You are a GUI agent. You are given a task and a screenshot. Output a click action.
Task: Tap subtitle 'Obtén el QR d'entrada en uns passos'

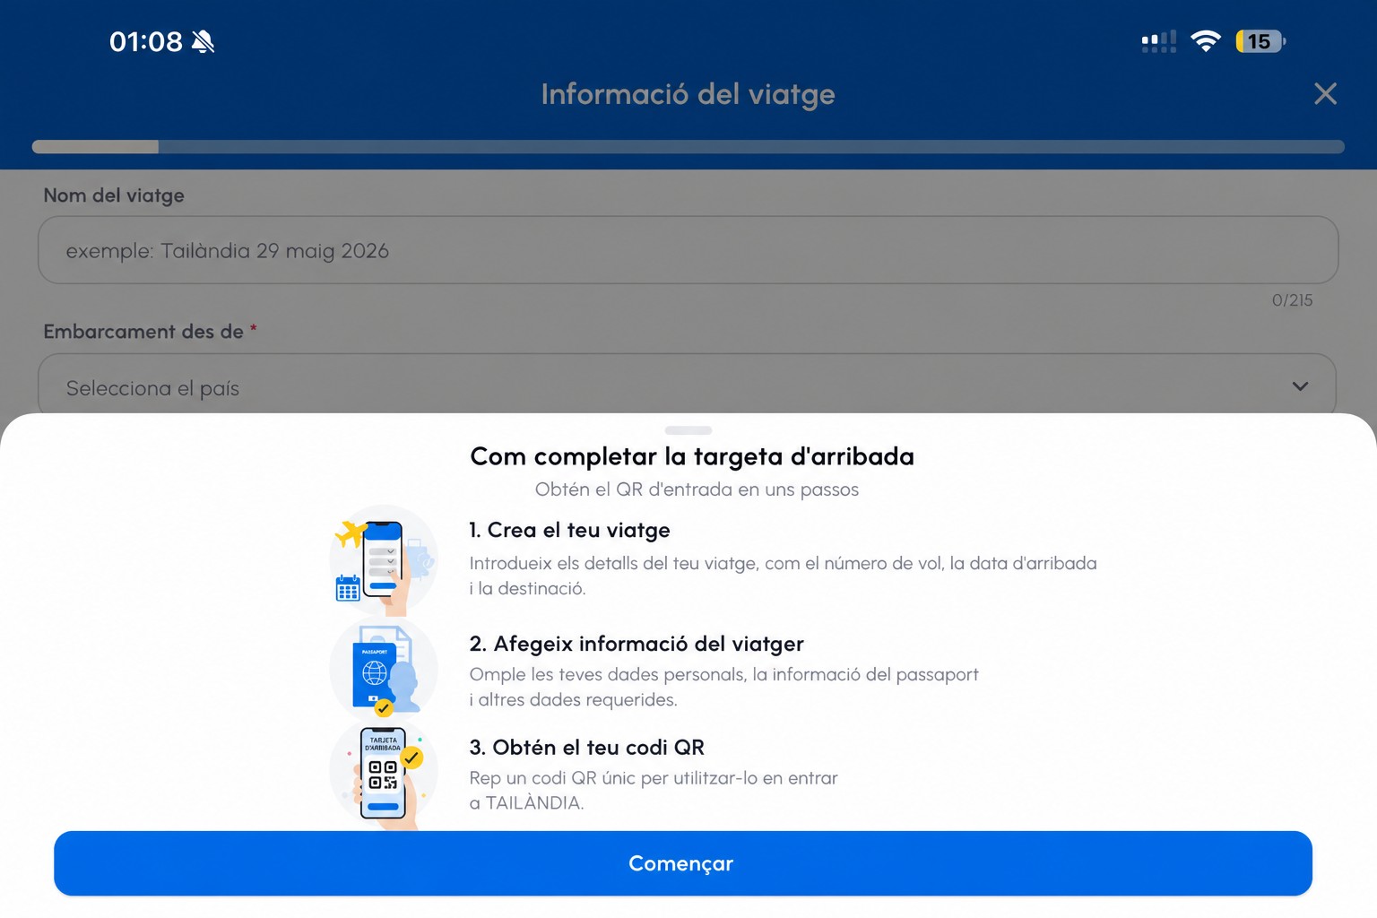[697, 489]
